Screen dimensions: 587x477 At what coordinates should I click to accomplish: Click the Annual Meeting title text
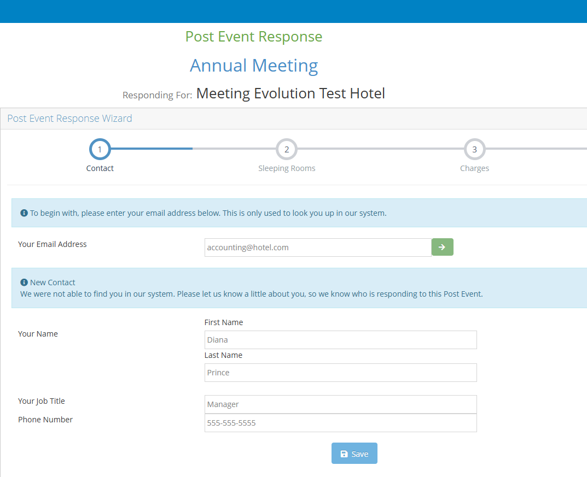(x=253, y=66)
